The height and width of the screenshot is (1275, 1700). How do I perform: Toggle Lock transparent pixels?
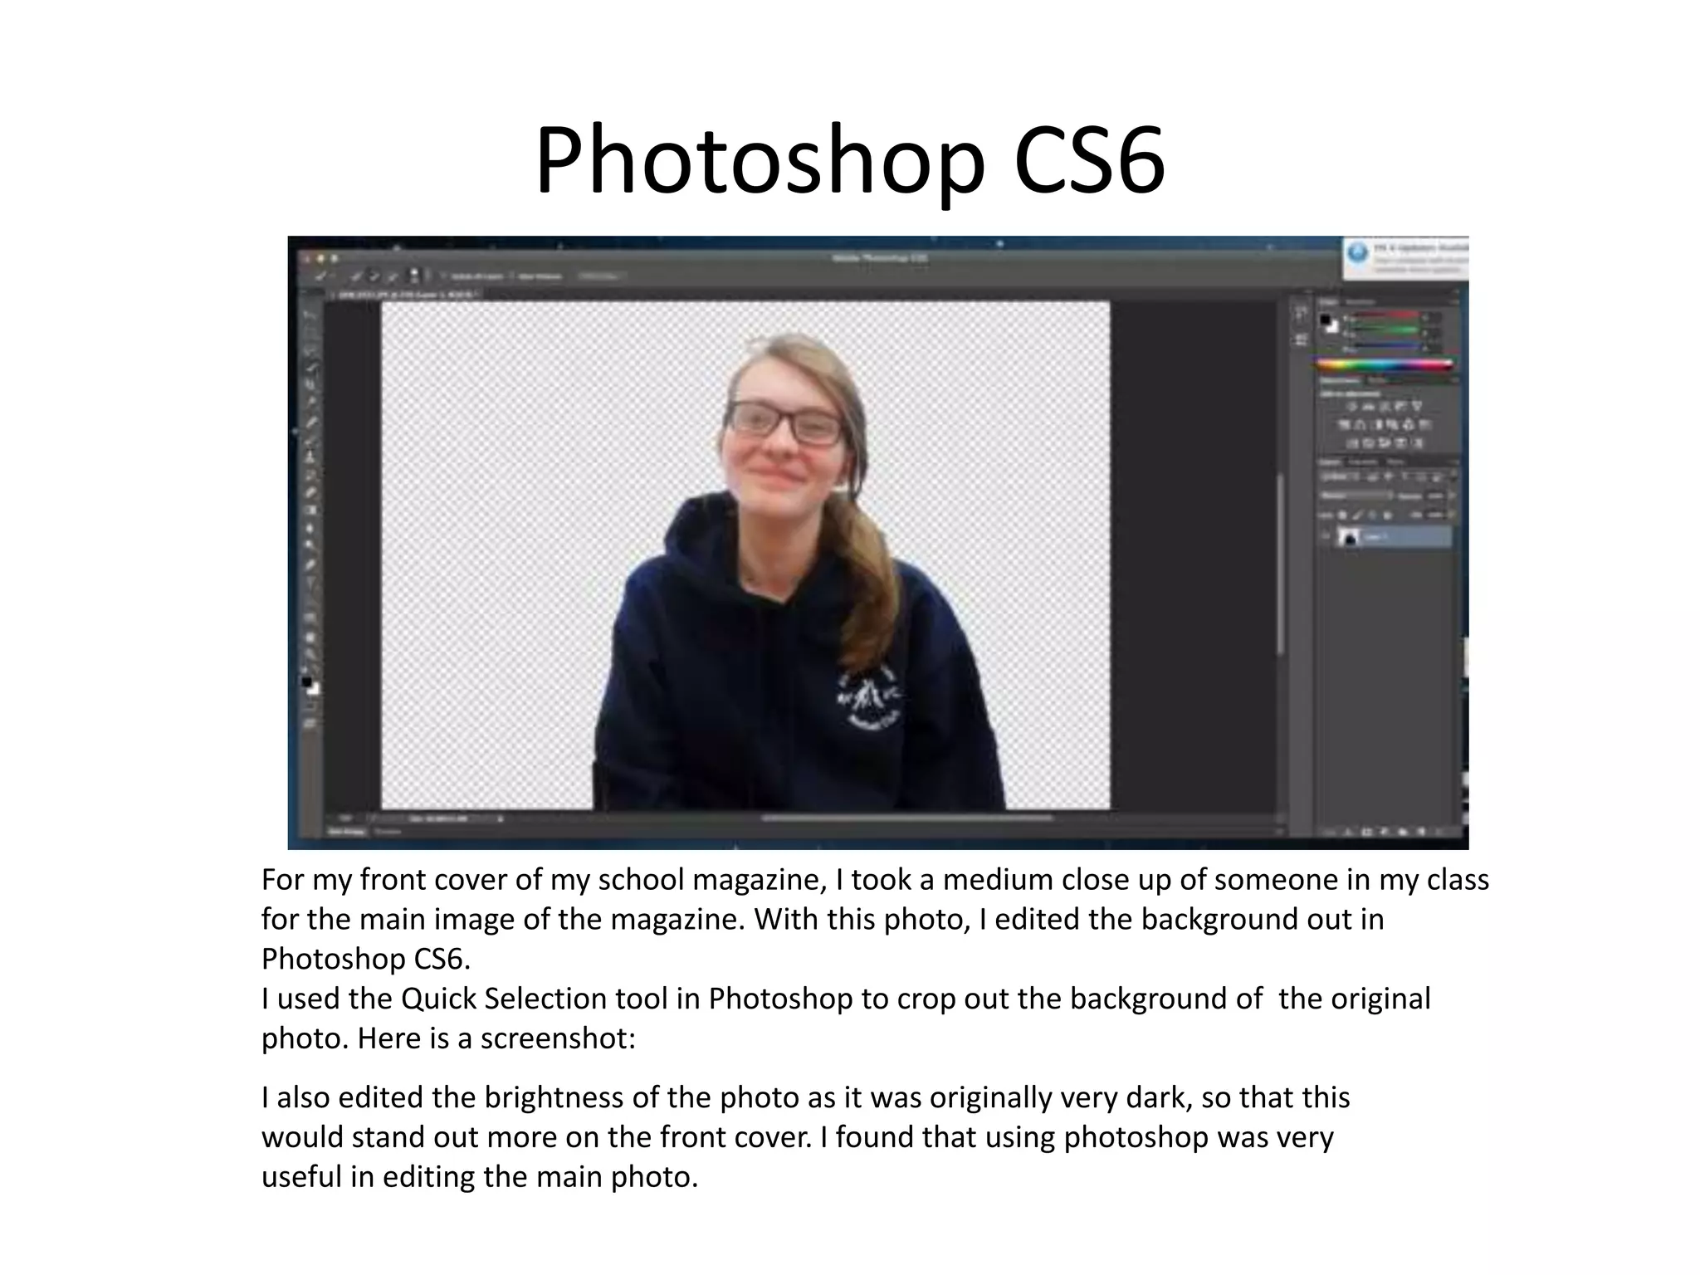point(1343,515)
